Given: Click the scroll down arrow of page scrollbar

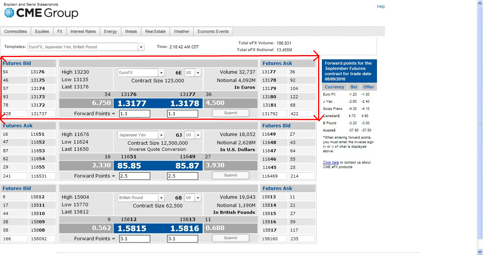Looking at the screenshot, I should tap(480, 252).
